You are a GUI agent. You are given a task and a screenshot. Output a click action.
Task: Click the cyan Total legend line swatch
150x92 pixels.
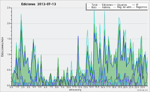click(89, 5)
